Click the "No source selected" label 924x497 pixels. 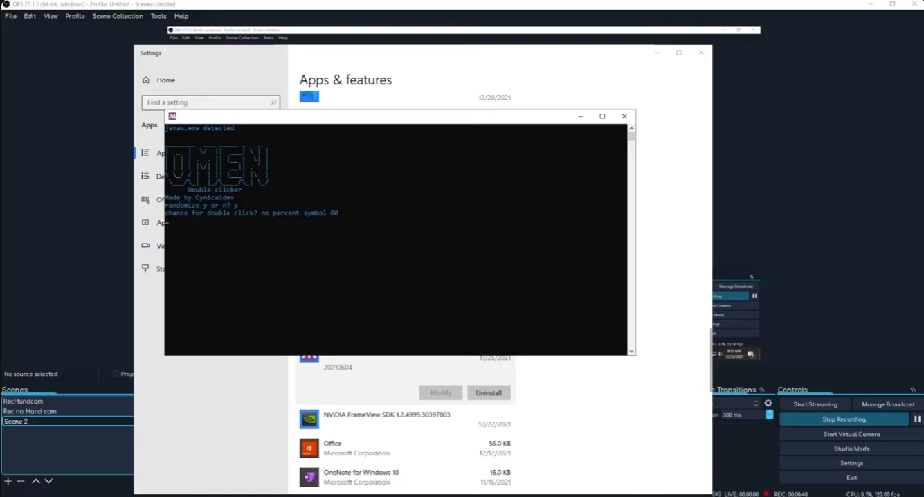[31, 374]
